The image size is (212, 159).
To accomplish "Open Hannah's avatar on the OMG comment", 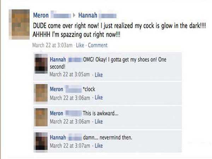I will click(x=41, y=64).
